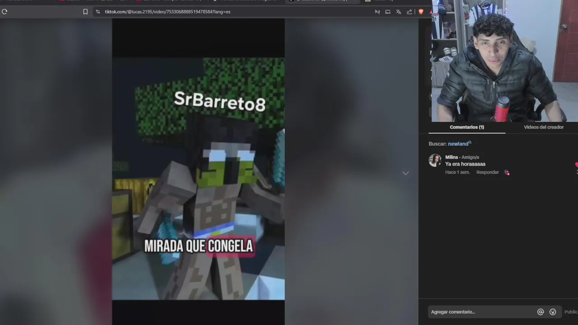Image resolution: width=578 pixels, height=325 pixels.
Task: Bookmark this page in the address bar
Action: point(85,12)
